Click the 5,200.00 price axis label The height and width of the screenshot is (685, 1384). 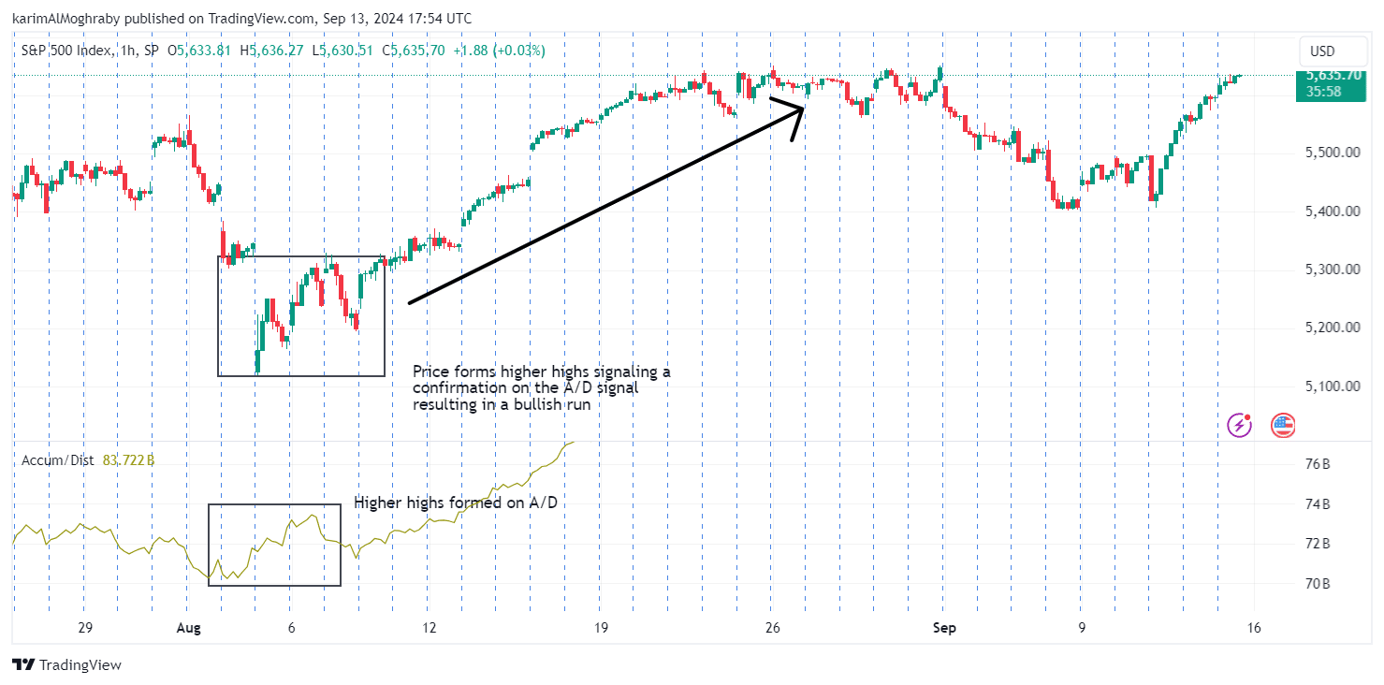coord(1333,328)
